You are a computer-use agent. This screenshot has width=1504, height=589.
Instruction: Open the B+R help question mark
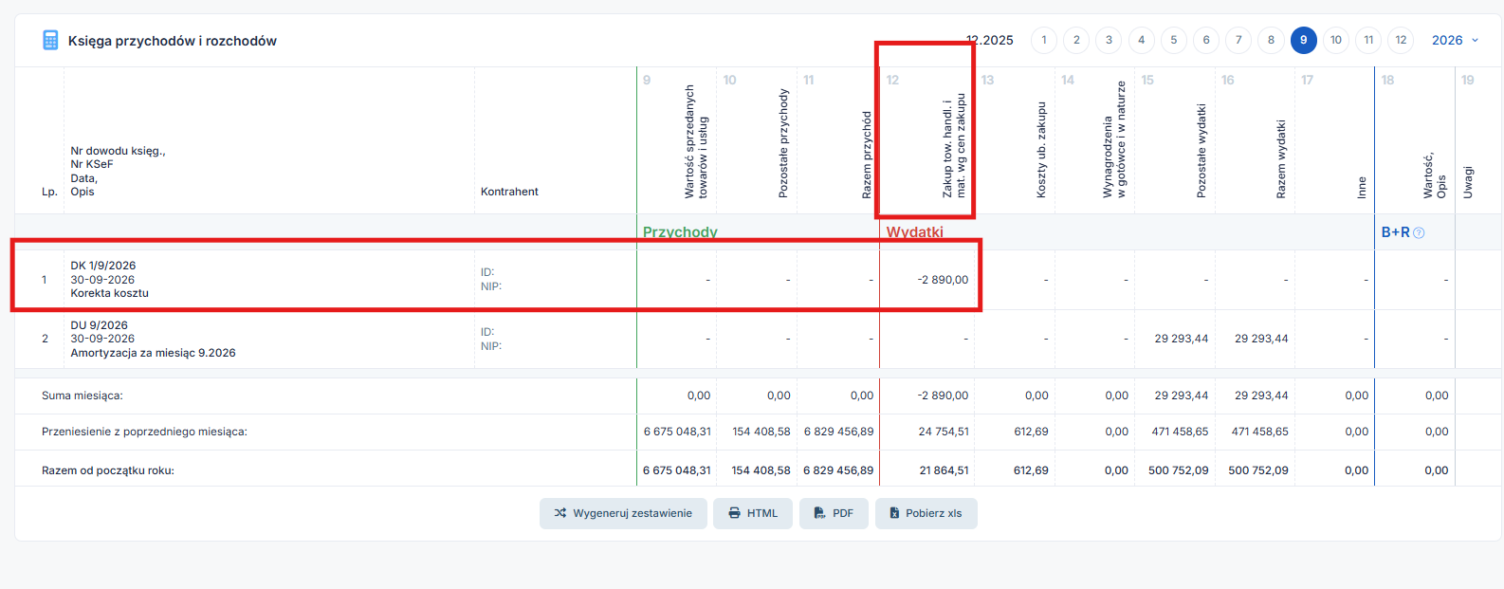[1419, 232]
